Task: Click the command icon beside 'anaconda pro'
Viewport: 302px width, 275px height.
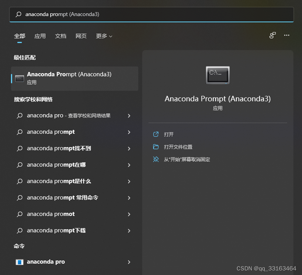Action: pyautogui.click(x=19, y=262)
